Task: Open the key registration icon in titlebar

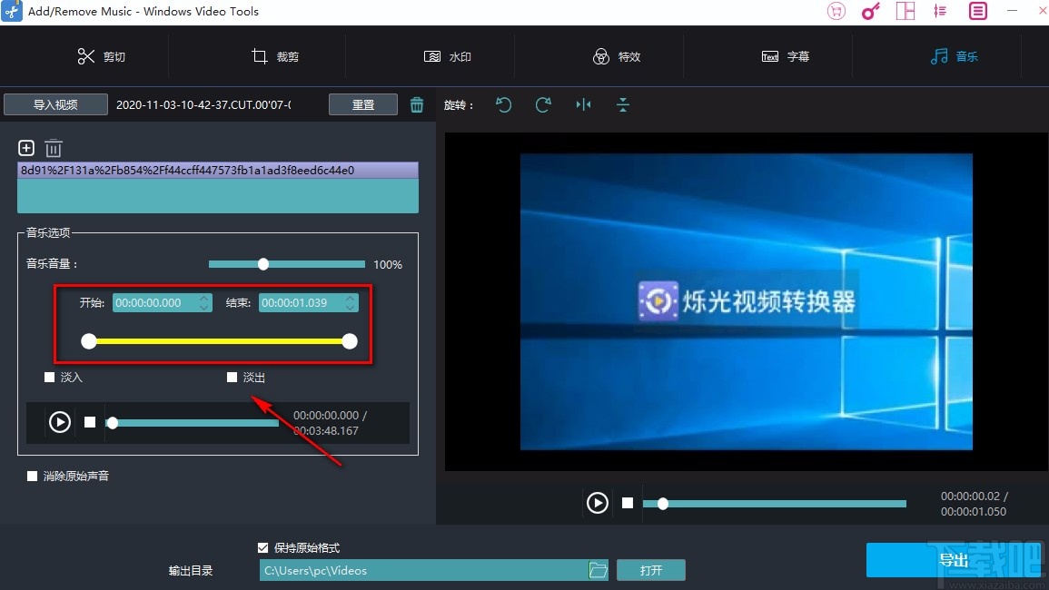Action: click(871, 11)
